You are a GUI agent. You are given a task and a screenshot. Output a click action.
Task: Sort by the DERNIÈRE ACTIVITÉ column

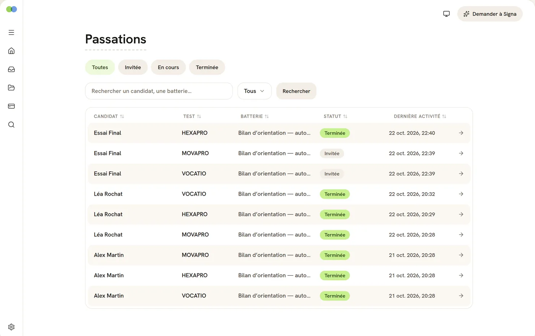[x=420, y=116]
